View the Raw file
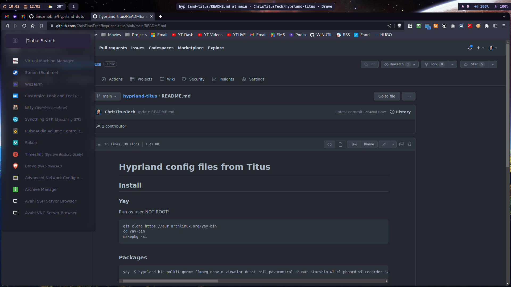This screenshot has height=287, width=511. tap(354, 144)
